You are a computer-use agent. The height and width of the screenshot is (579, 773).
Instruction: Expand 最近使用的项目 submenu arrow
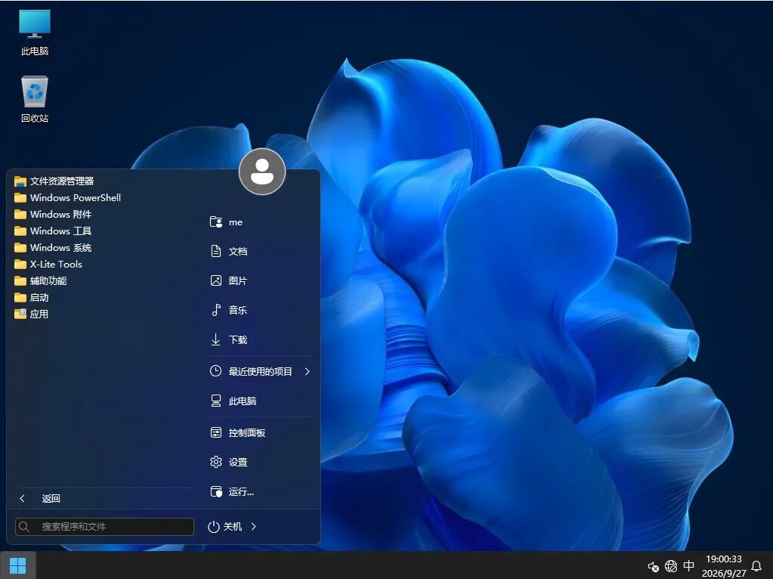pyautogui.click(x=307, y=371)
